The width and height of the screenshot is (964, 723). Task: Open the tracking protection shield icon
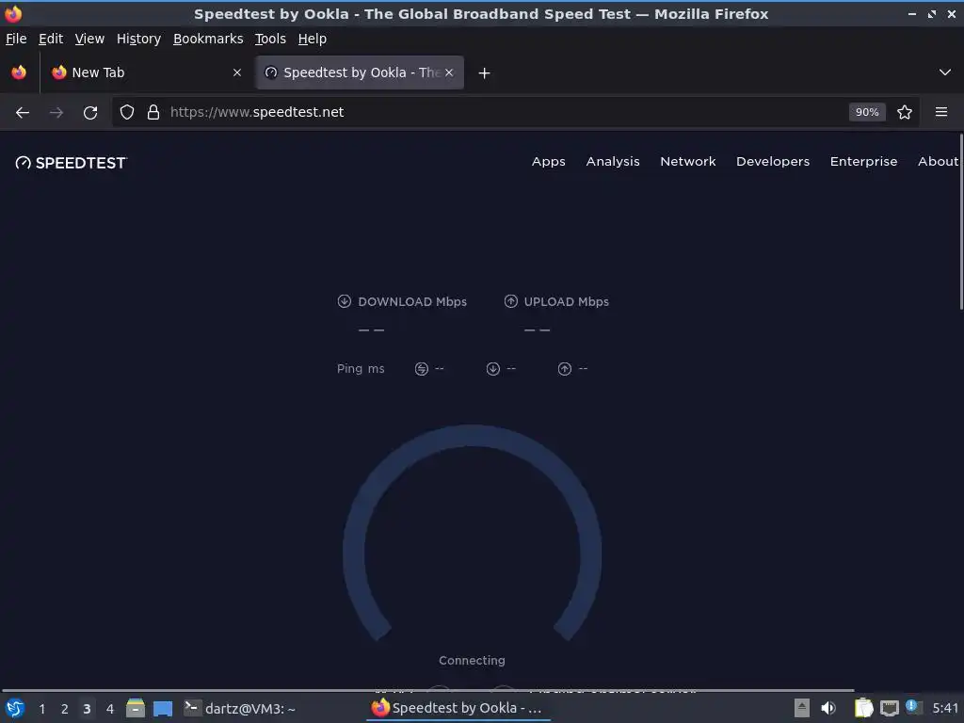tap(127, 113)
